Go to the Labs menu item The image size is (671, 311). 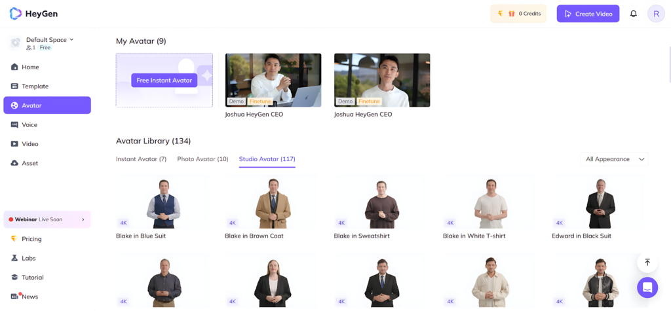[x=47, y=258]
